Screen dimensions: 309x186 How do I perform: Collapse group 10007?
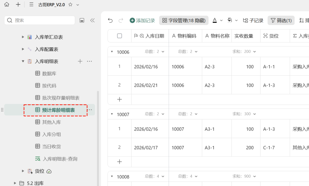pos(112,114)
